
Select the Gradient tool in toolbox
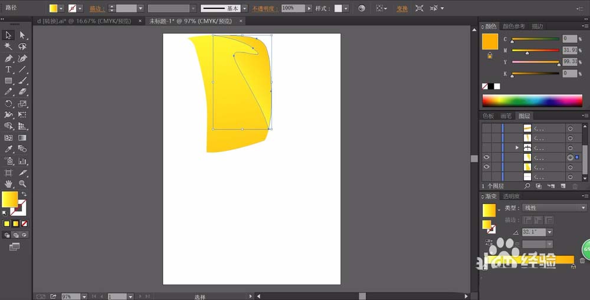[x=22, y=137]
